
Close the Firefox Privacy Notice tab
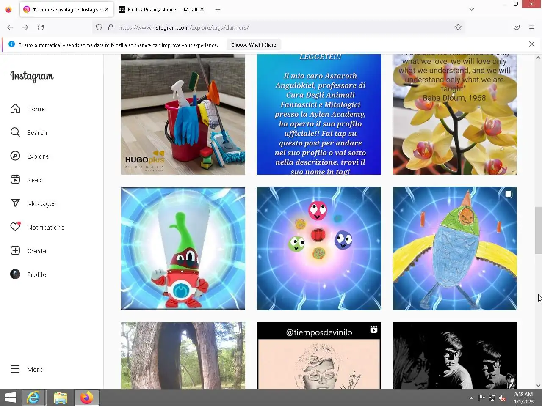point(202,9)
